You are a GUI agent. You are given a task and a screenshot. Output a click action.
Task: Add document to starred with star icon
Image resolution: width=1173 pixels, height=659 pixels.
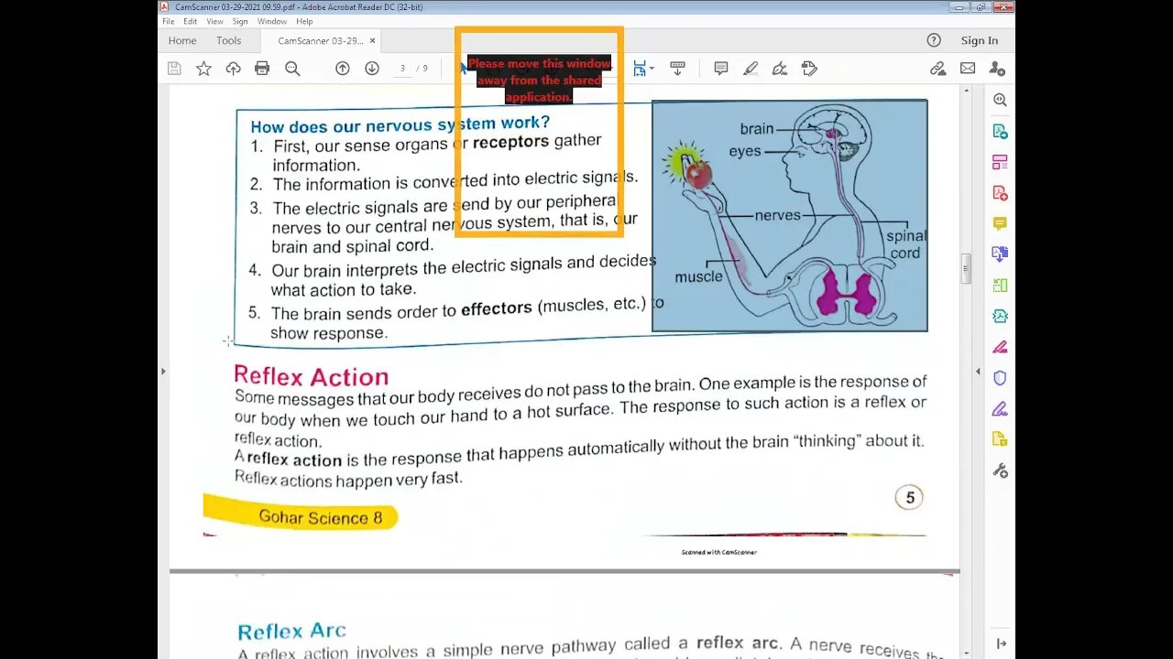(203, 69)
